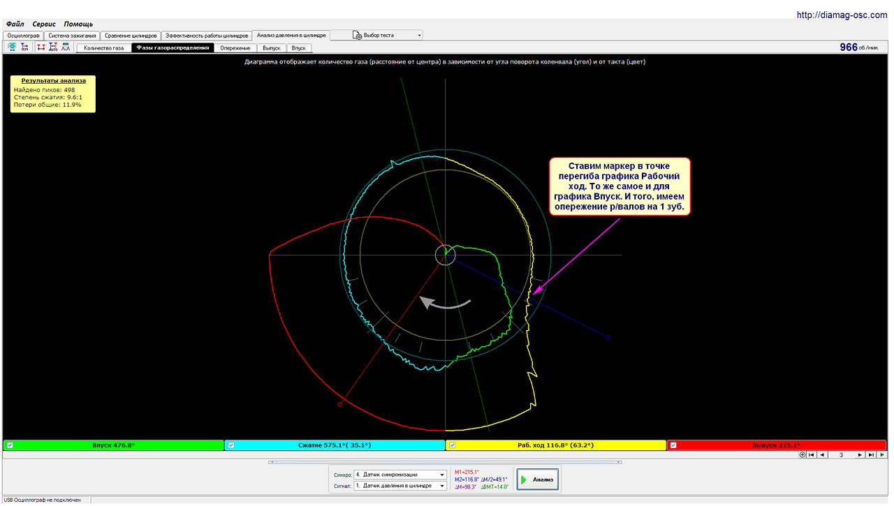Switch to Сравнение цилиндров tab
Screen dimensions: 894x506
131,35
